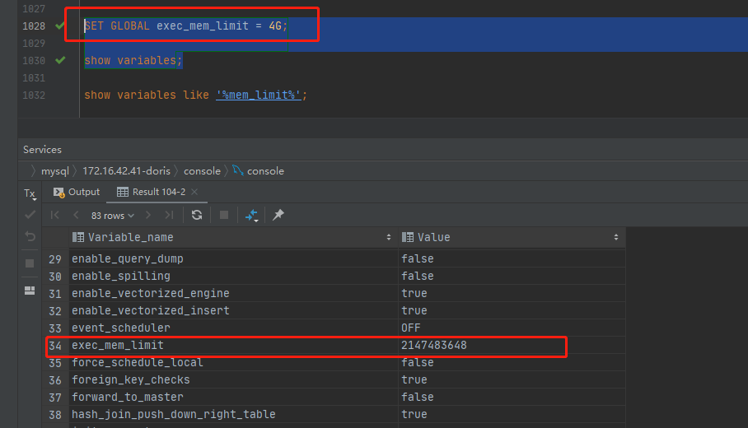Click the enable_vectorized_engine row name cell
Viewport: 748px width, 428px height.
pos(150,293)
